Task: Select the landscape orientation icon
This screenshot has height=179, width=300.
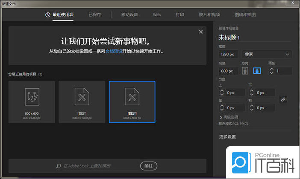Action: [x=257, y=71]
